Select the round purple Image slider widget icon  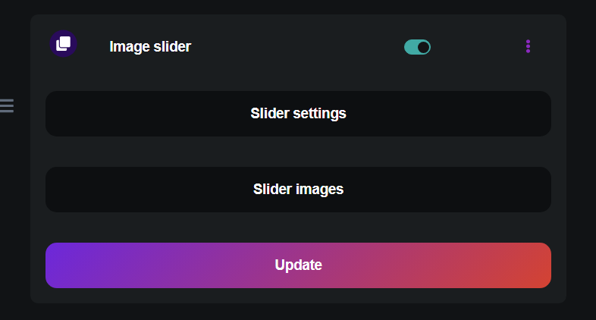[x=63, y=43]
